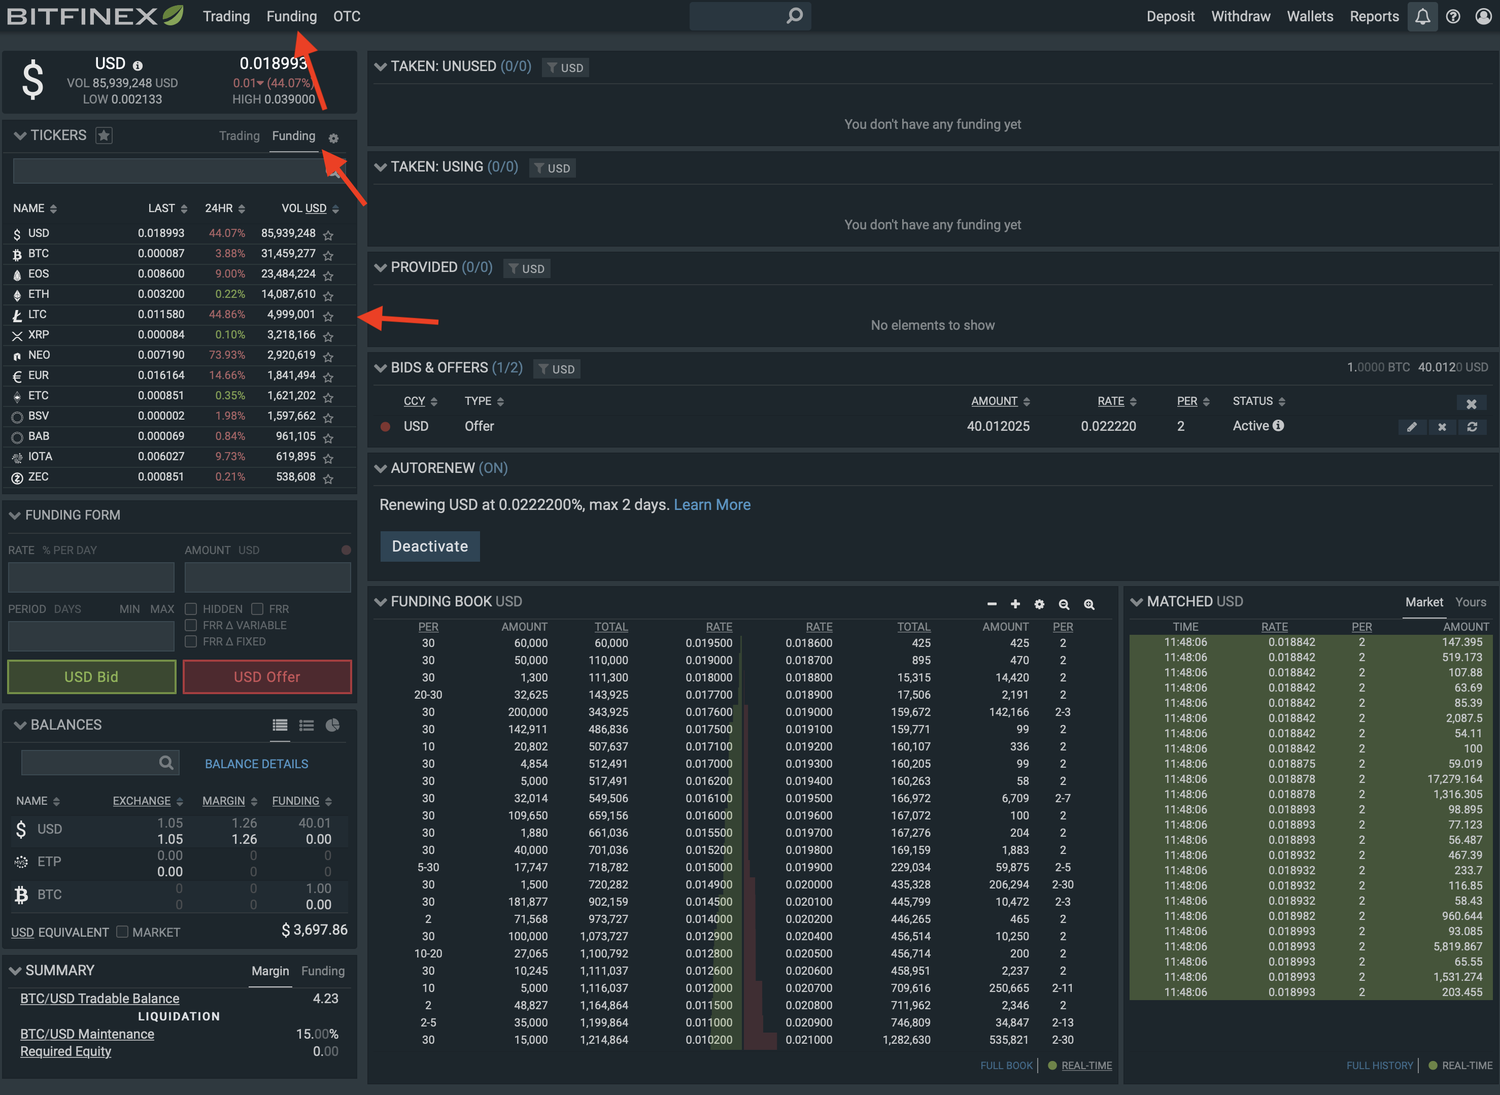Open the Learn More link
Image resolution: width=1500 pixels, height=1095 pixels.
pos(712,504)
